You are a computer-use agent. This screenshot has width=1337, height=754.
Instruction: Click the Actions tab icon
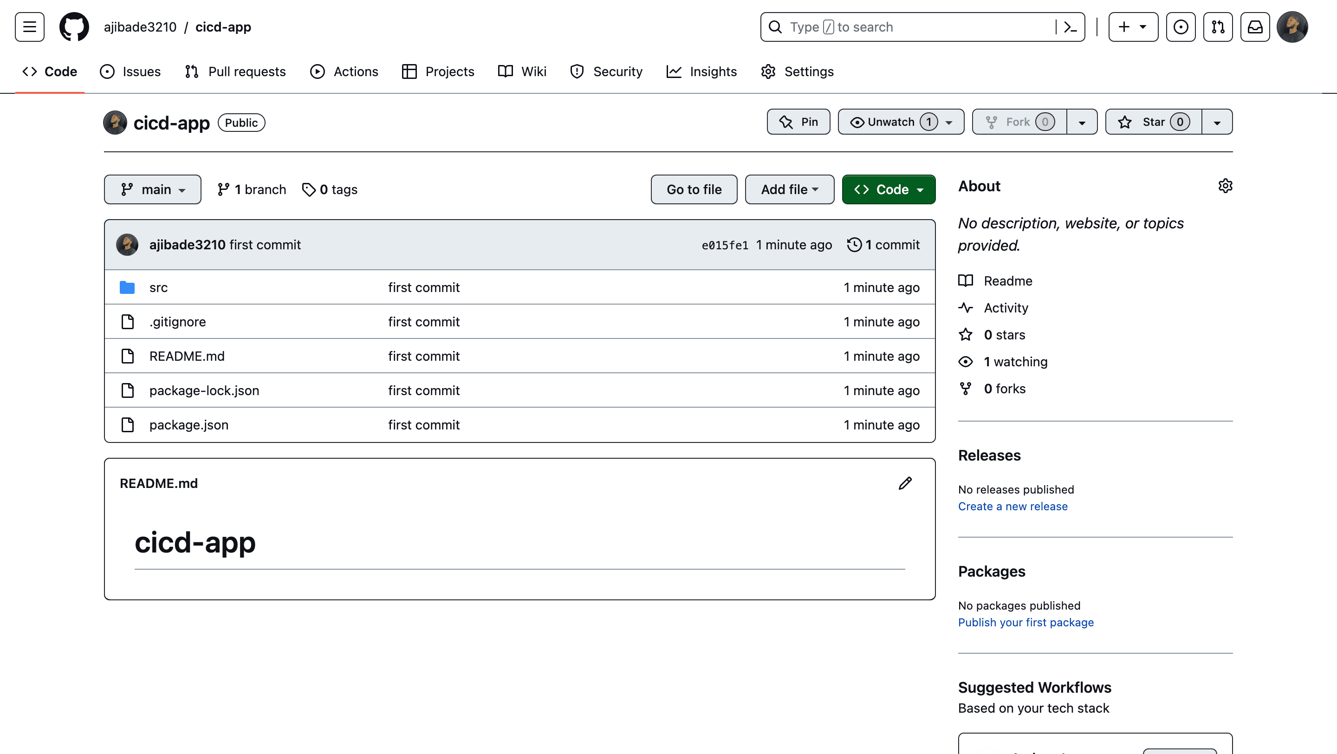click(318, 71)
